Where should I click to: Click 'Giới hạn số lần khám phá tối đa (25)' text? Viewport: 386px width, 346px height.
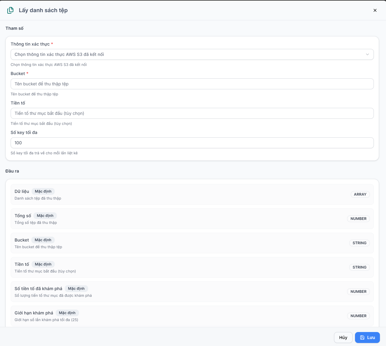(x=47, y=320)
